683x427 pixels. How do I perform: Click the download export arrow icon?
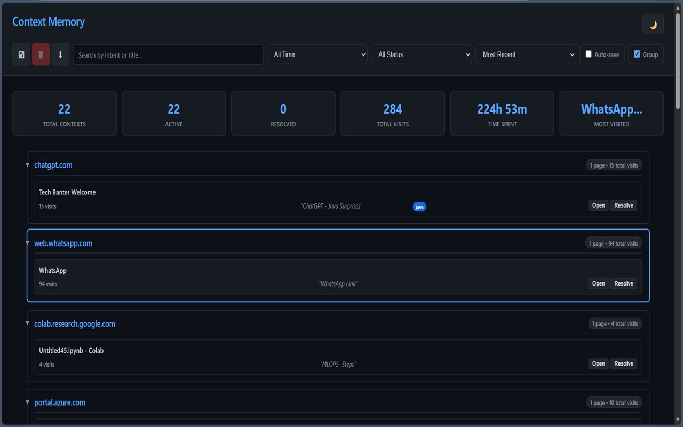tap(60, 54)
